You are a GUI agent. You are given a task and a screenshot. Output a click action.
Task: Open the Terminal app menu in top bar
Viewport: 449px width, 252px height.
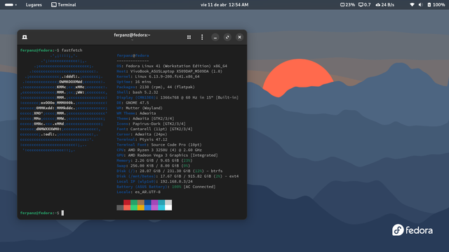point(64,5)
